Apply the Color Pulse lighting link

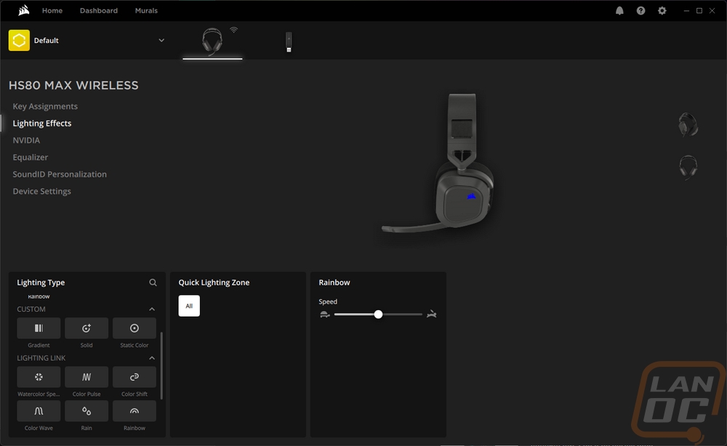tap(87, 377)
